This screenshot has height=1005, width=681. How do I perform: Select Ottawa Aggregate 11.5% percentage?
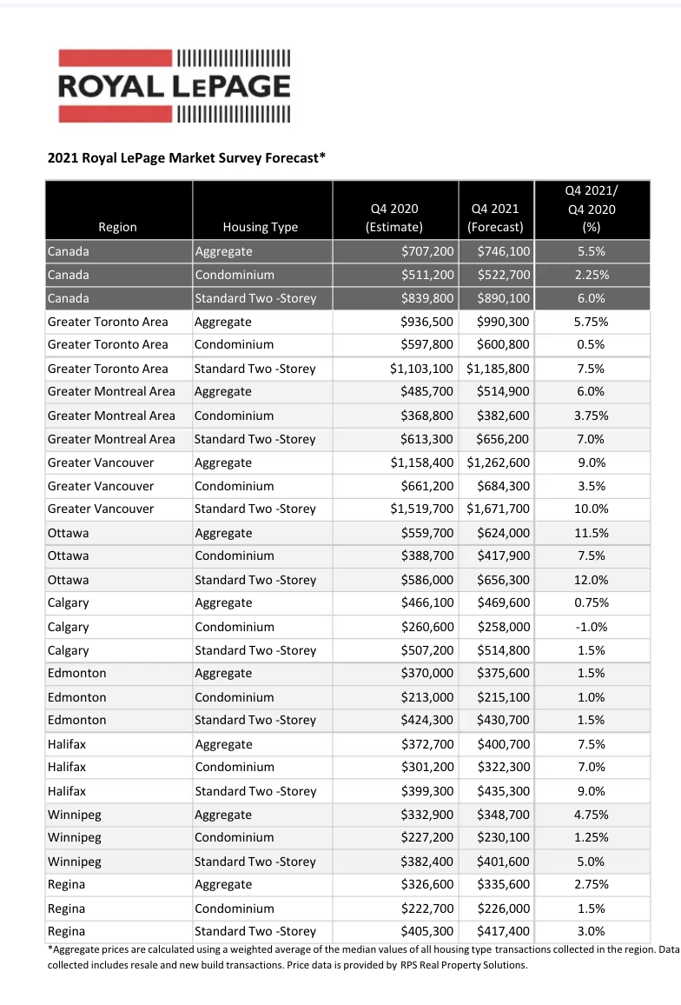point(592,533)
